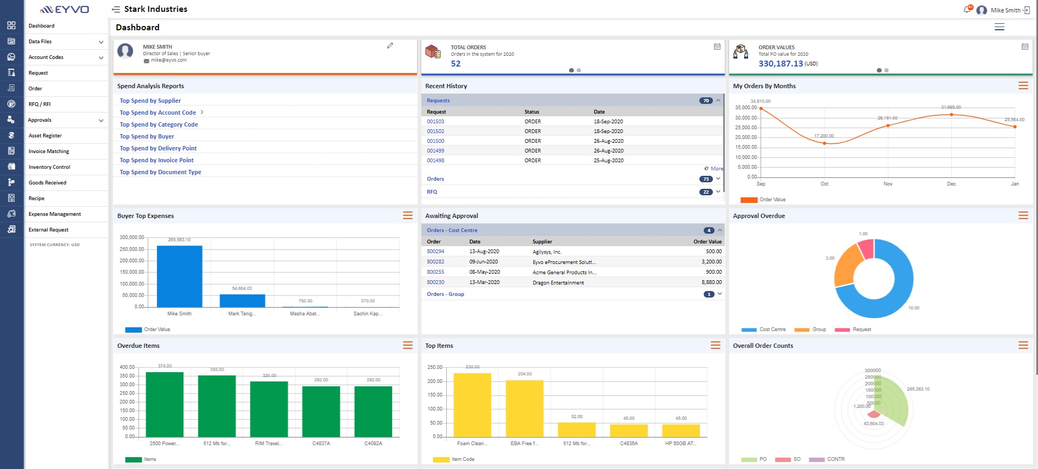Open Buyer Top Expenses chart menu icon
The height and width of the screenshot is (469, 1038).
pos(408,215)
